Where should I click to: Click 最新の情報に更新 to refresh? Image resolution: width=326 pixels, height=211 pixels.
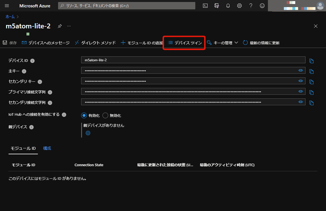tap(261, 43)
